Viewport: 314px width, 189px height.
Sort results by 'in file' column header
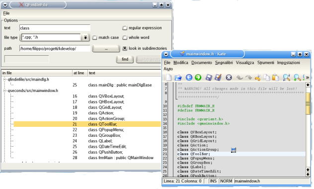37,73
